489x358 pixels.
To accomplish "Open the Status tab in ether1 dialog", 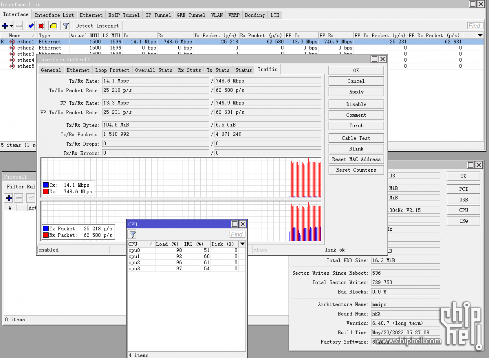I will click(244, 70).
